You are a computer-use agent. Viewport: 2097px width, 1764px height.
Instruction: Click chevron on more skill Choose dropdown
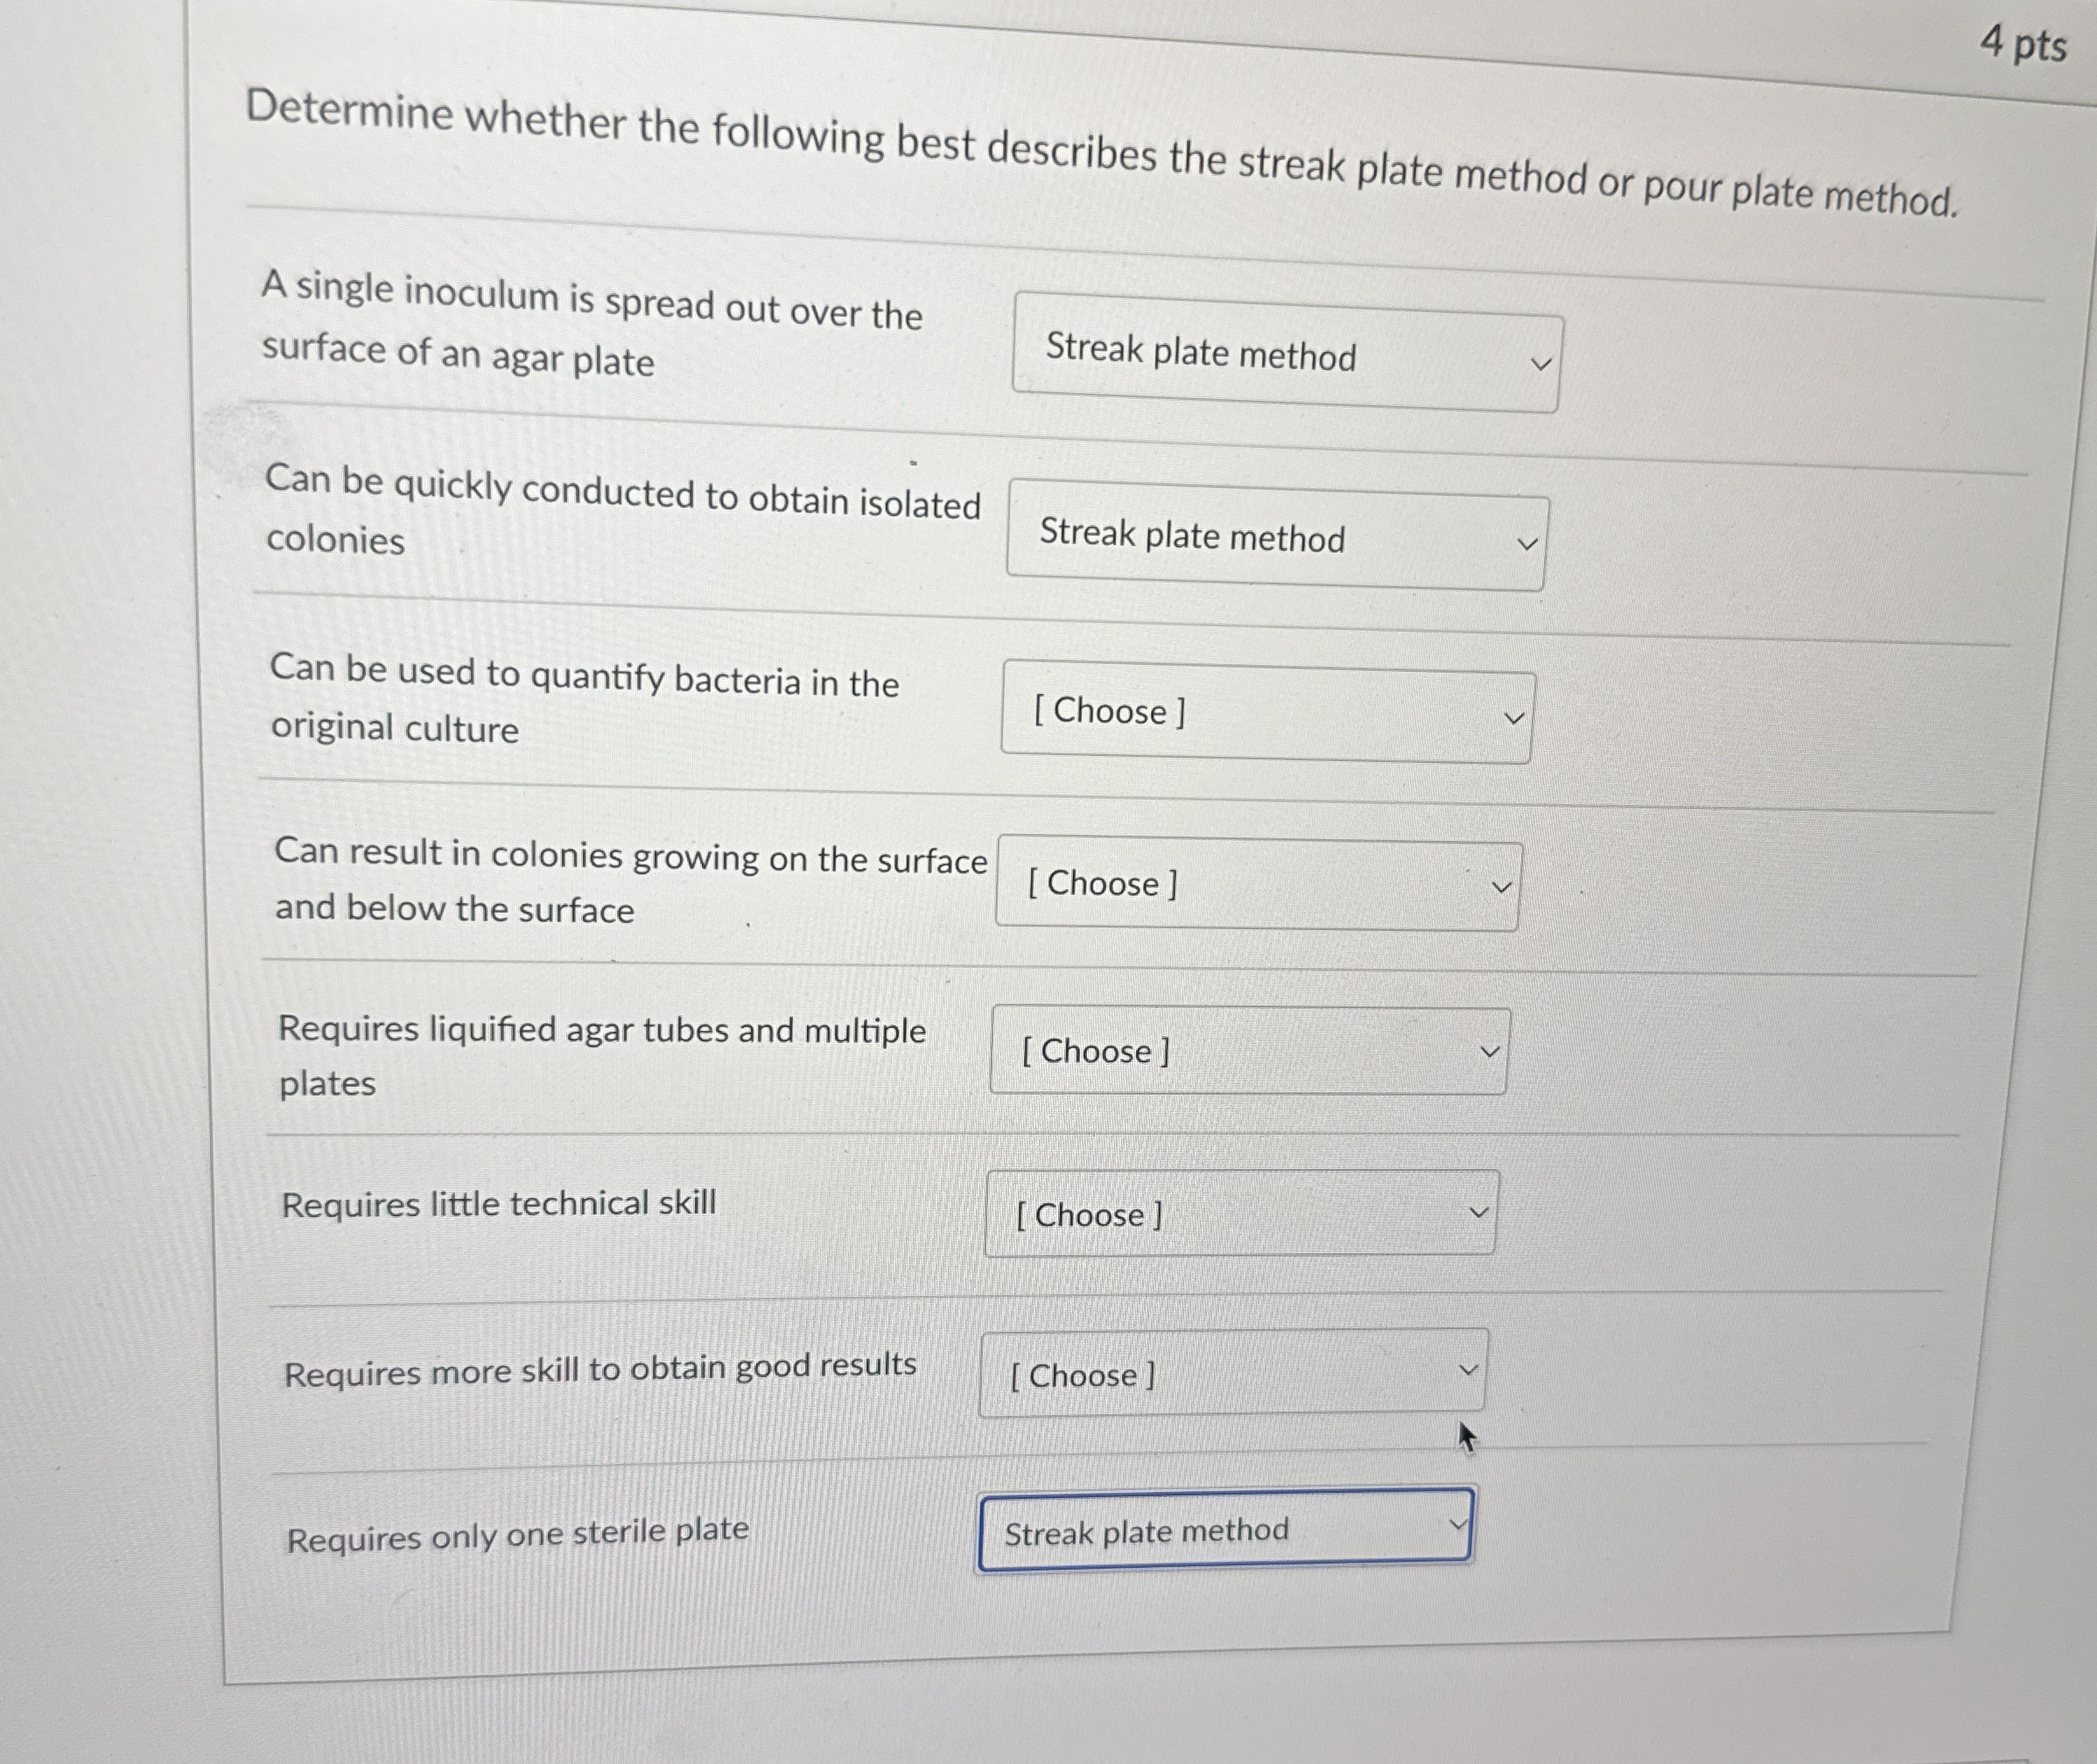point(1467,1370)
